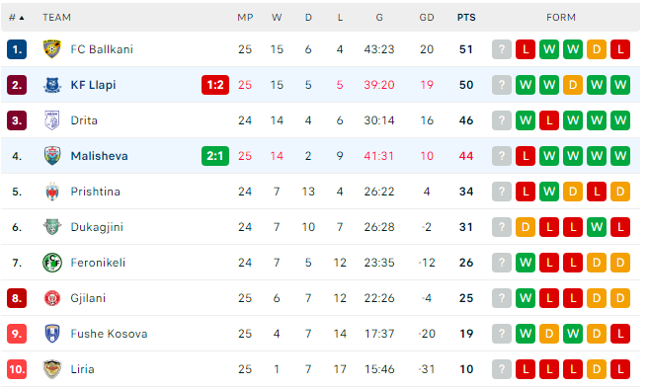649x387 pixels.
Task: Click the gray question mark in FC Ballkani's form
Action: tap(502, 49)
